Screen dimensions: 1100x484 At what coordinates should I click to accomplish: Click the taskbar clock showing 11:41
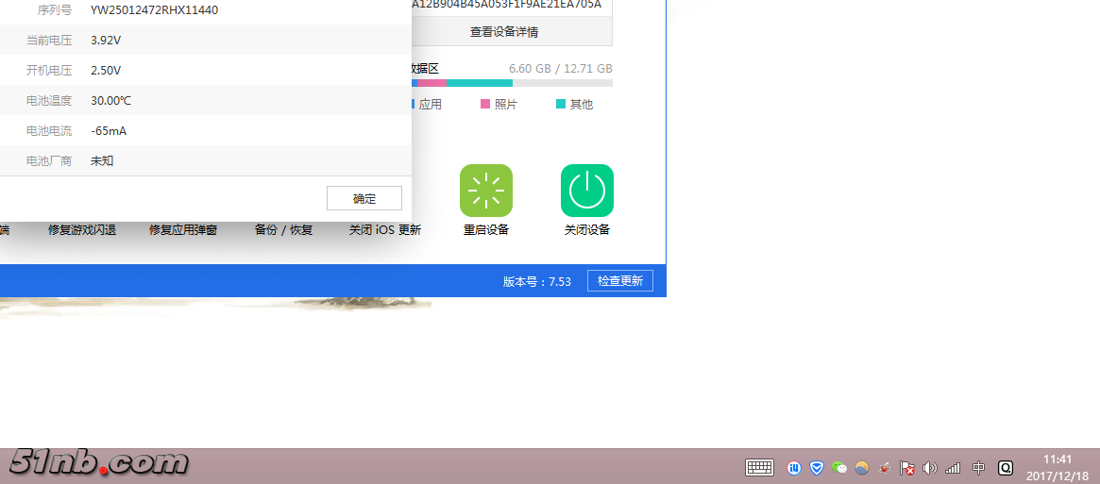click(x=1057, y=467)
